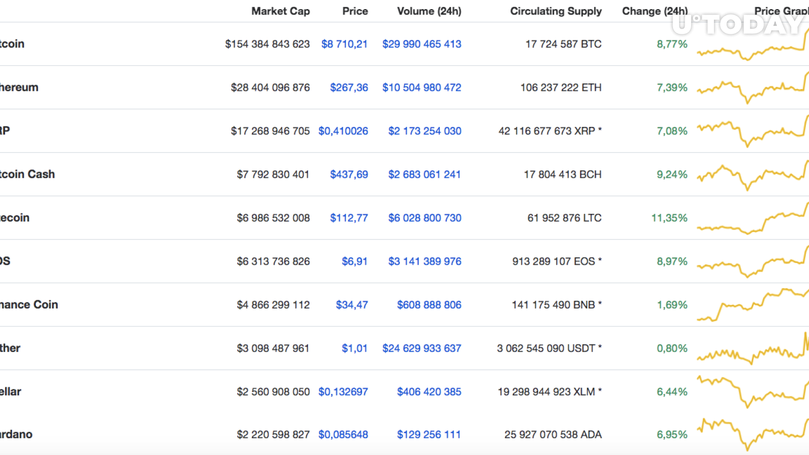Screen dimensions: 809x455
Task: Click the Tether price graph sparkline
Action: [x=753, y=348]
